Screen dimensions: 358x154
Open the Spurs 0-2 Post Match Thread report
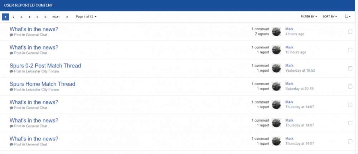coord(45,66)
